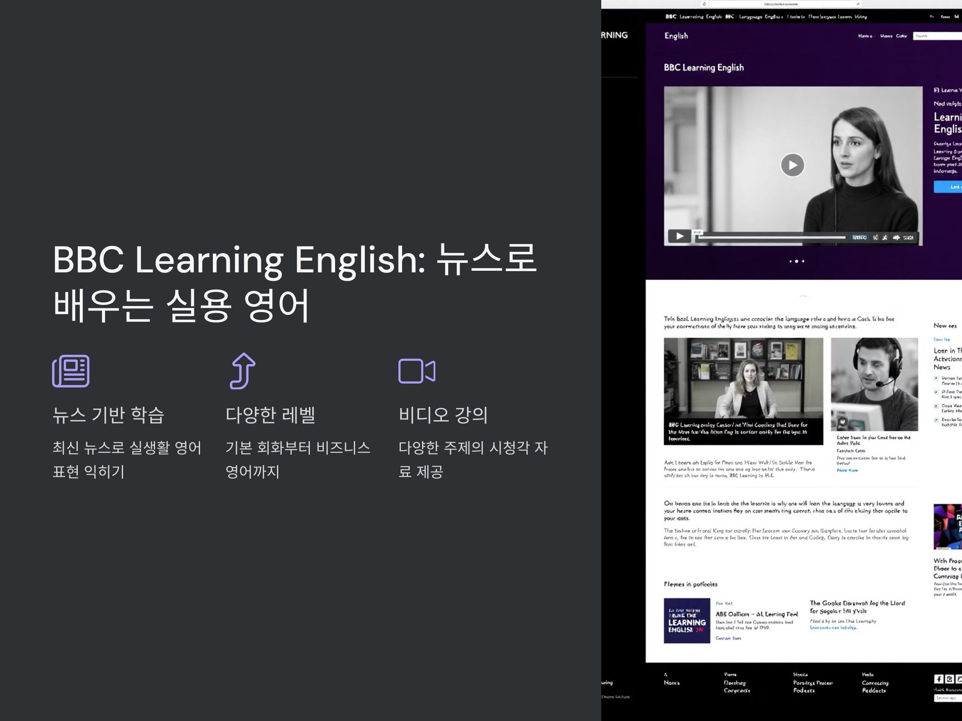Click the rightmost fullscreen control in video player
Image resolution: width=962 pixels, height=721 pixels.
point(909,237)
